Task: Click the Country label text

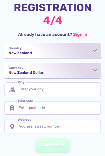Action: pos(15,48)
